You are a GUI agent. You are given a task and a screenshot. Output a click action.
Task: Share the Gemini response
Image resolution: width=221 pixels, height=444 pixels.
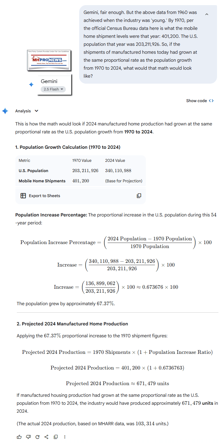[46, 437]
